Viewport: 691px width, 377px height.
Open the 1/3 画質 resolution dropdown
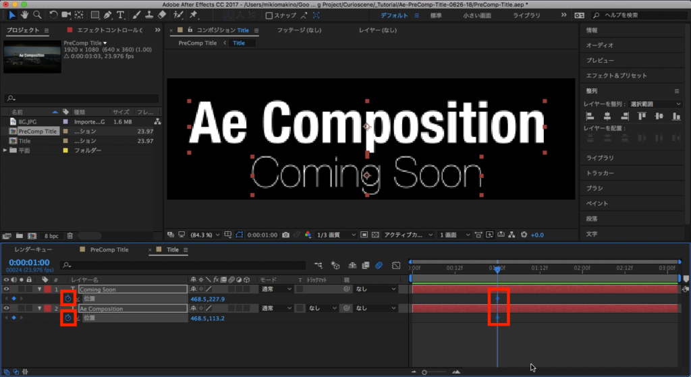tap(336, 235)
